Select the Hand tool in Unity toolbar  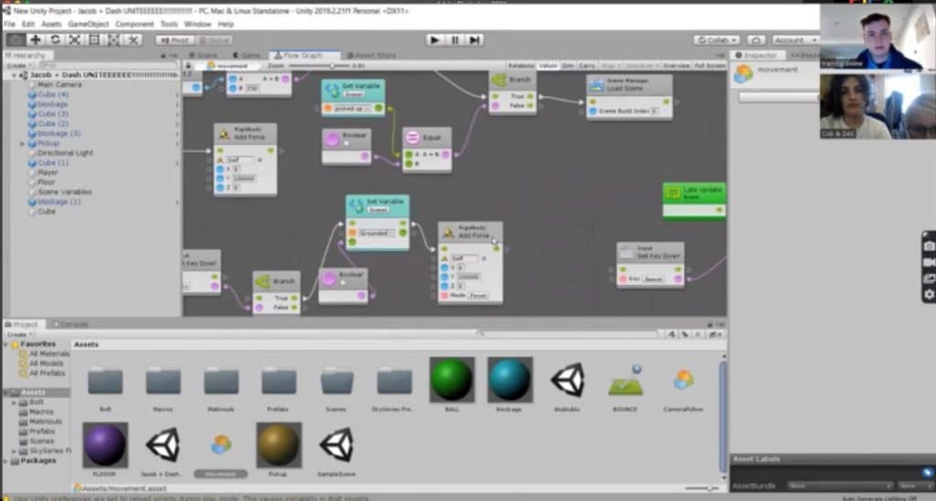click(x=16, y=39)
